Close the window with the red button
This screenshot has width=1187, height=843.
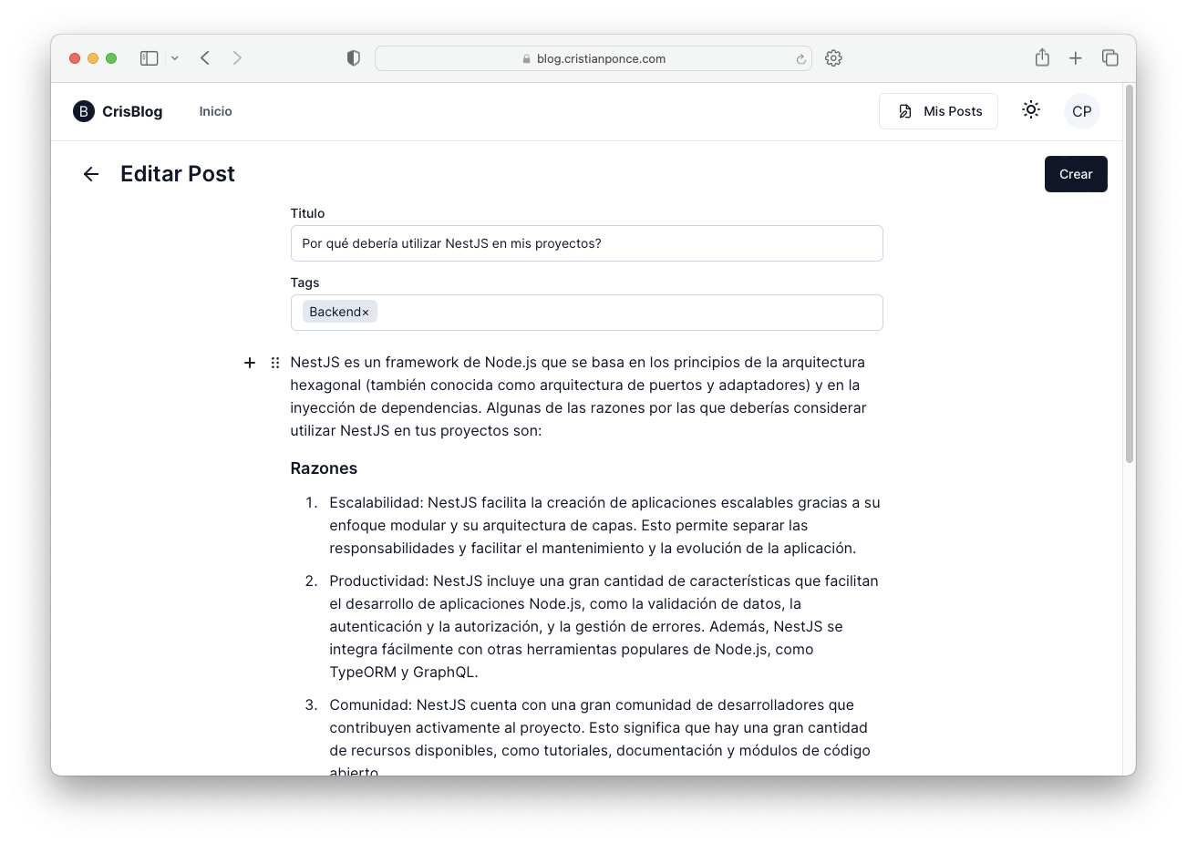[75, 58]
